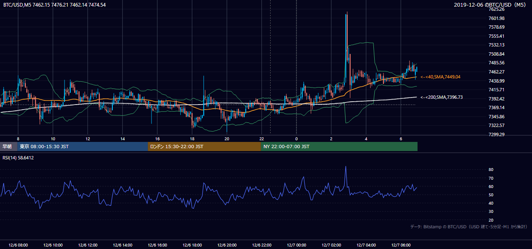This screenshot has height=249, width=532.
Task: Click the BTC/USD,M5 OHLC header text
Action: 54,5
